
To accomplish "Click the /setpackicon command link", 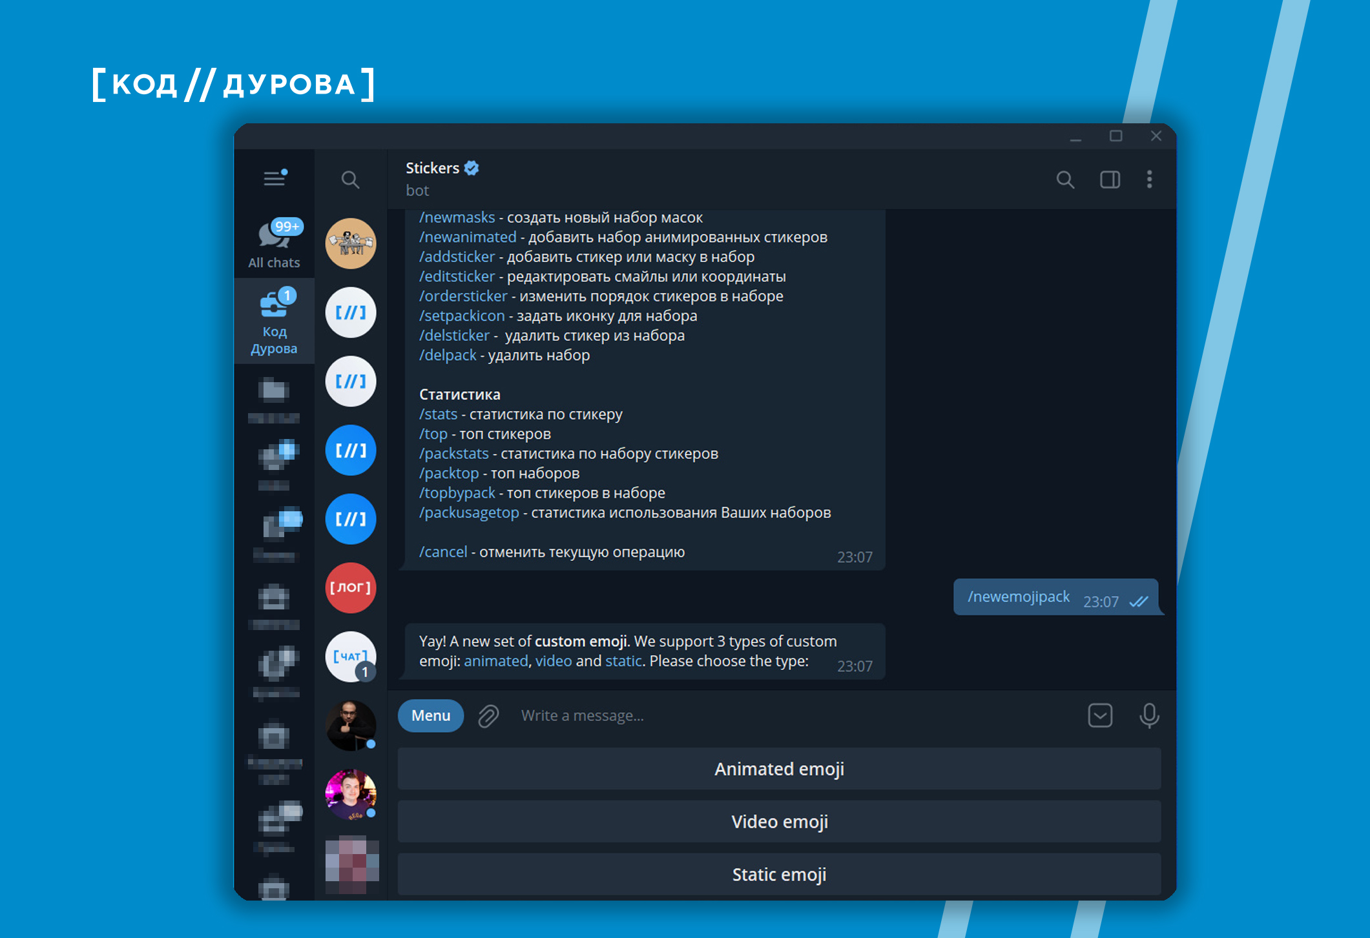I will [462, 316].
